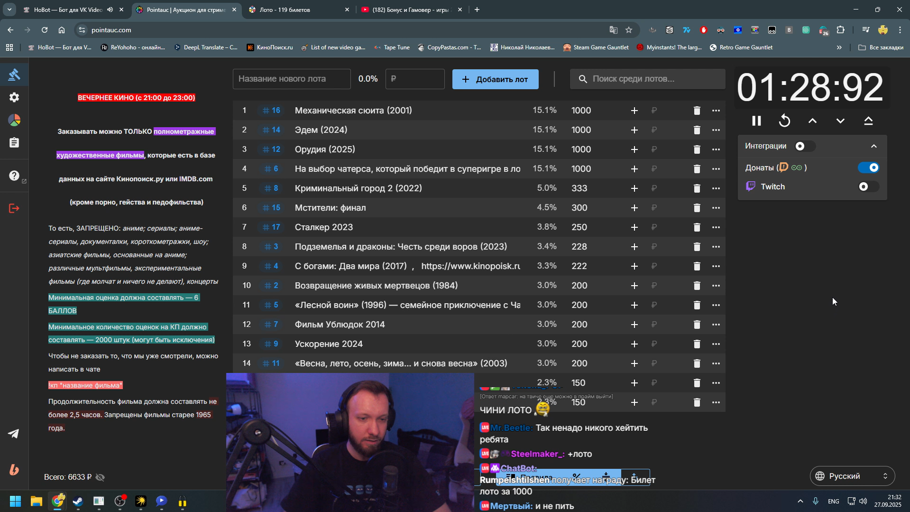Open the clipboard history icon in sidebar
910x512 pixels.
14,143
